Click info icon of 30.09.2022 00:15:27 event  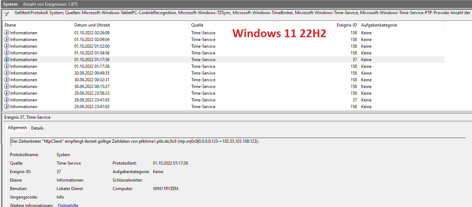click(x=7, y=86)
